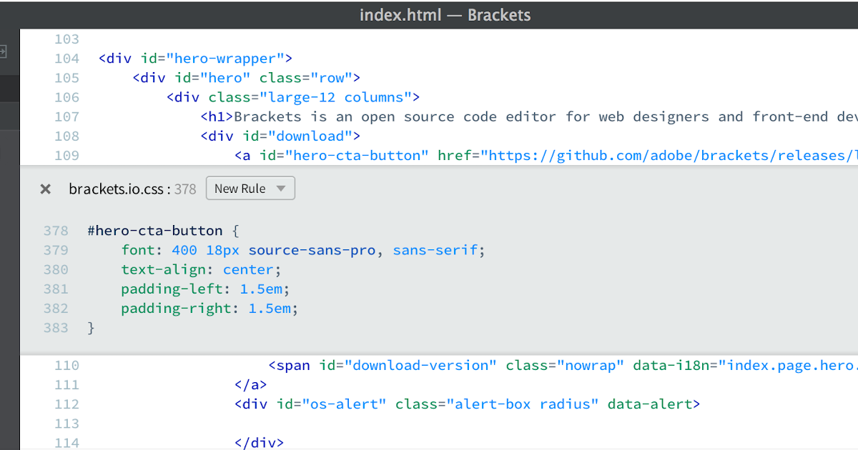Image resolution: width=858 pixels, height=450 pixels.
Task: Click the index.html — Brackets window title
Action: 445,15
